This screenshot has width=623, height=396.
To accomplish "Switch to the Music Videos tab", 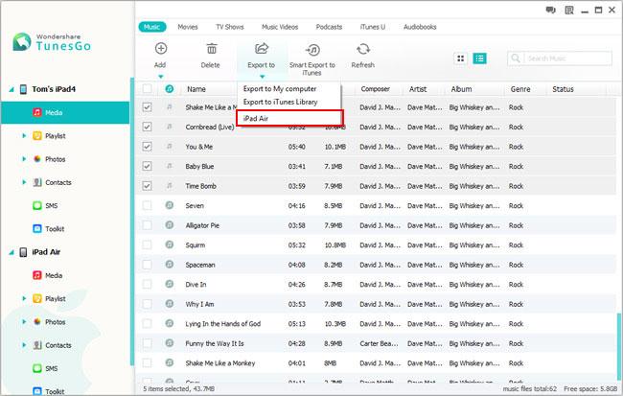I will (280, 27).
